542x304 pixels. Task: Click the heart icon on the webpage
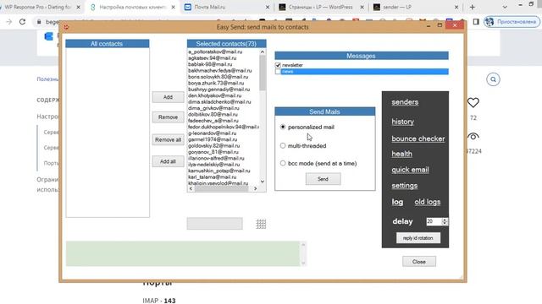pyautogui.click(x=473, y=102)
